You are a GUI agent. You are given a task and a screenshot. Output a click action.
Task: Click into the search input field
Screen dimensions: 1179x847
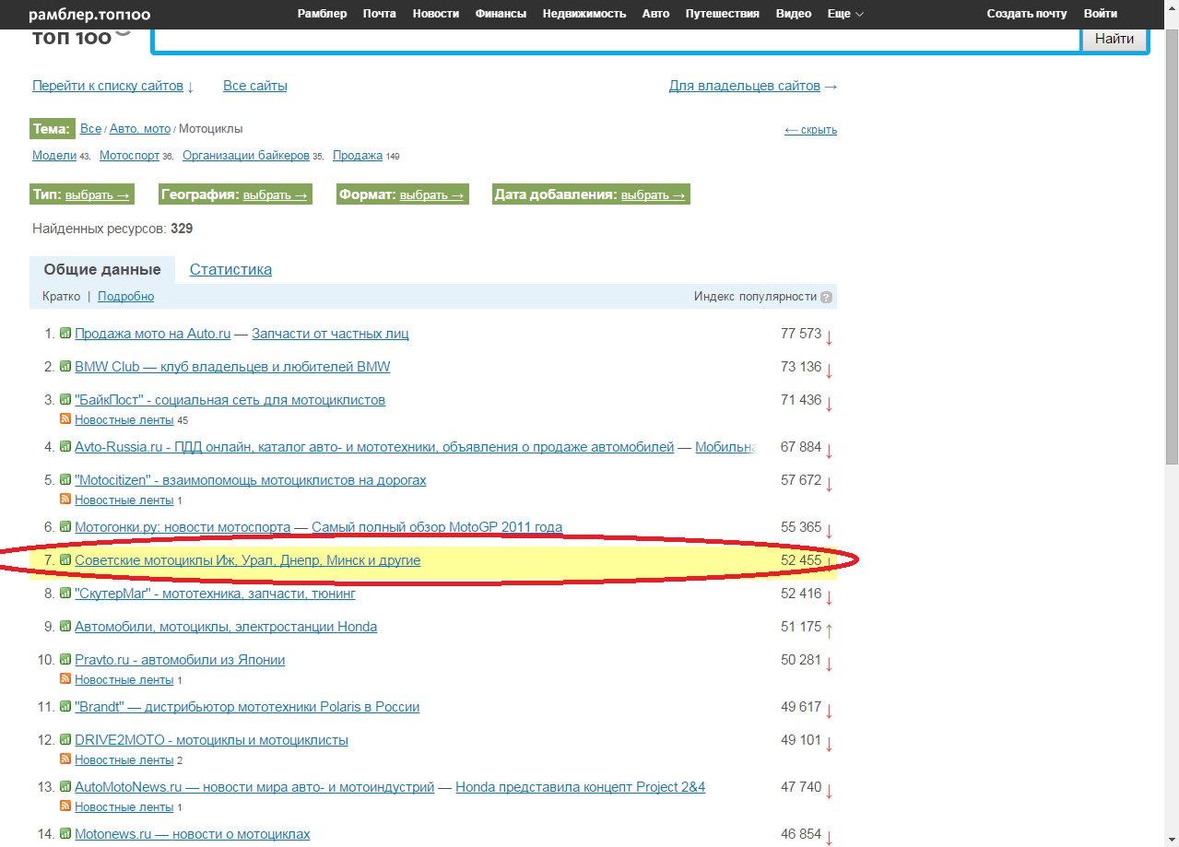click(x=616, y=39)
